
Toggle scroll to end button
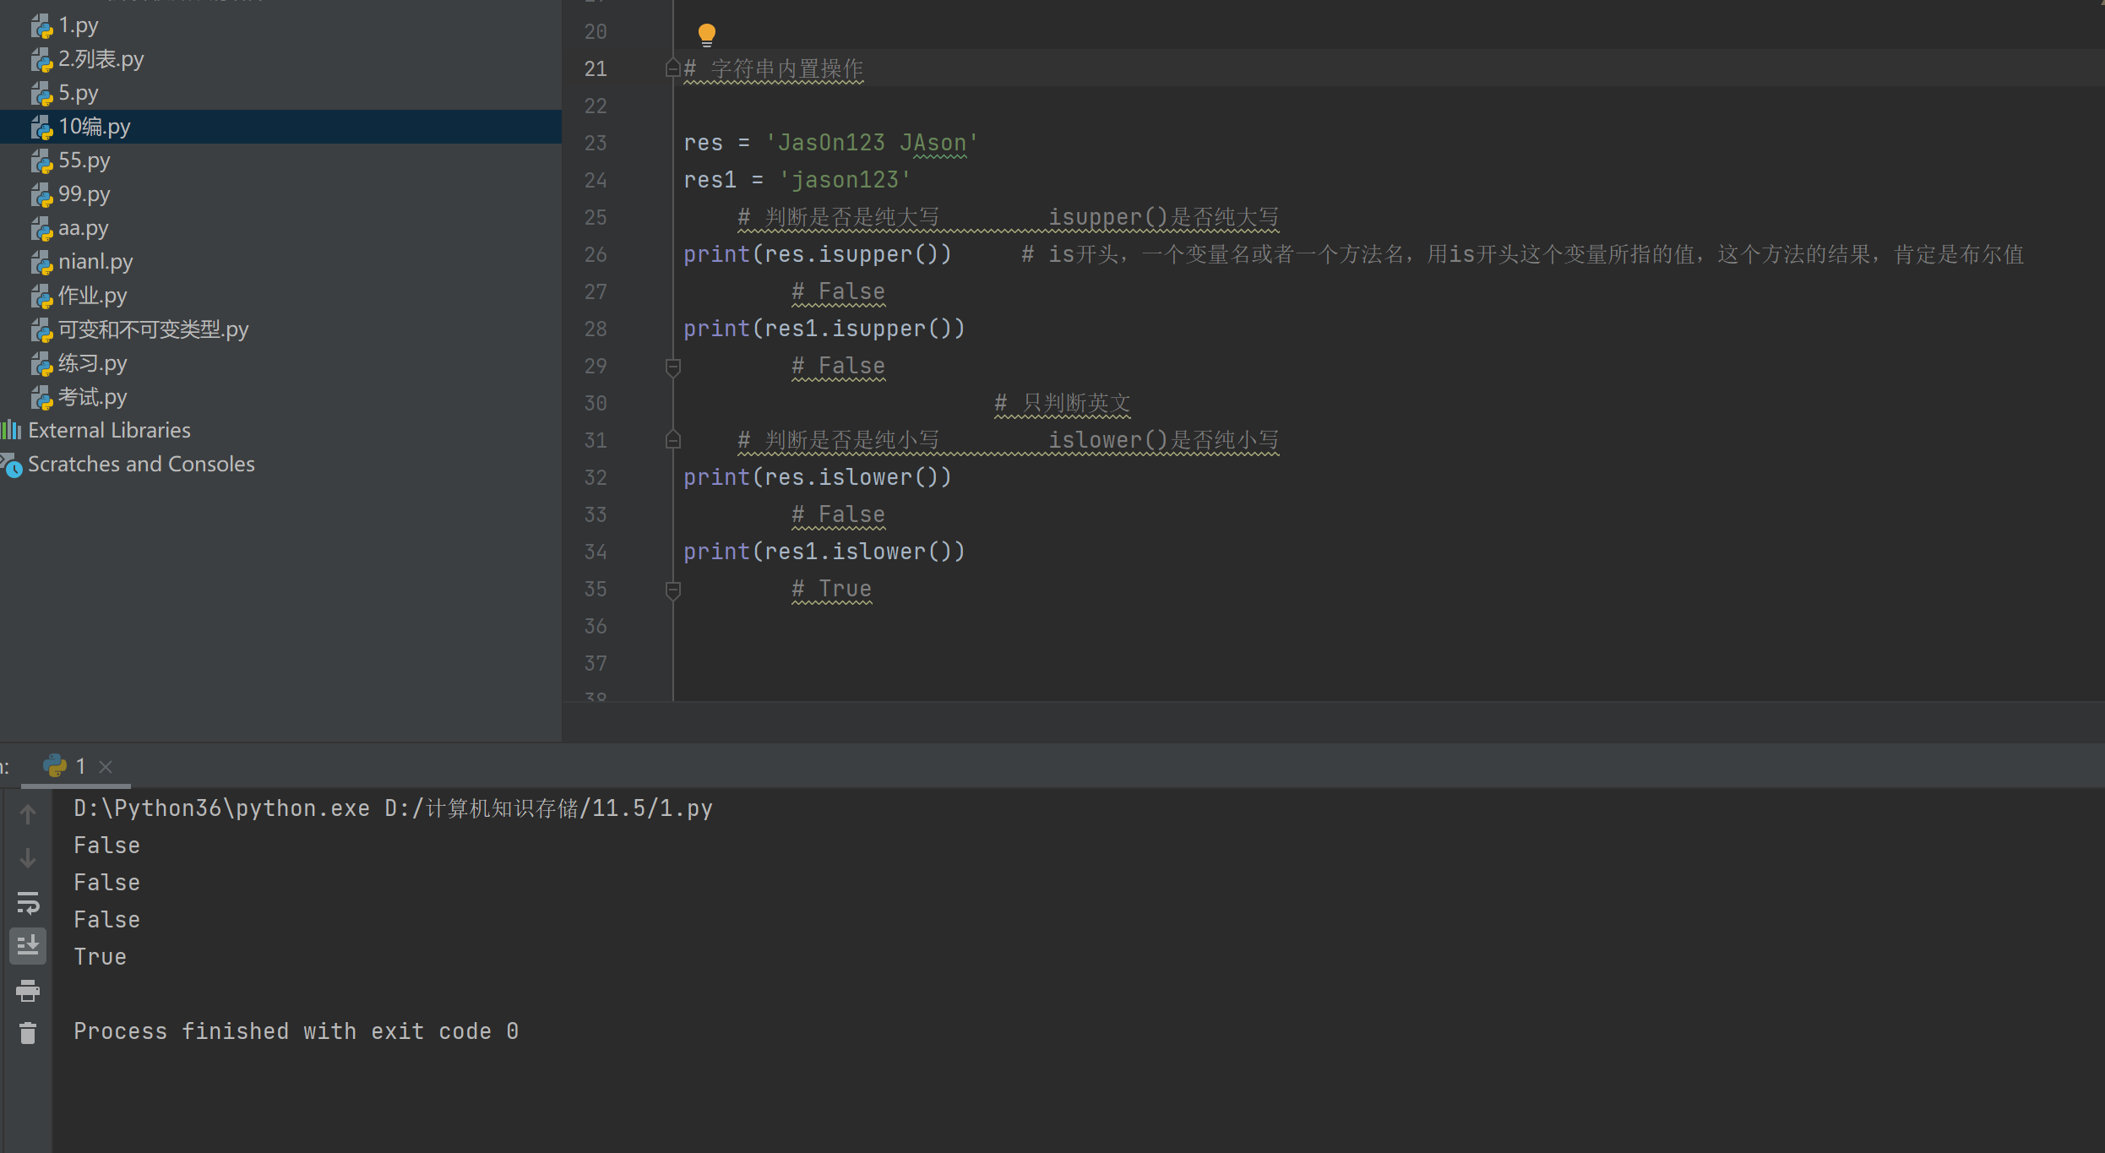[x=28, y=946]
